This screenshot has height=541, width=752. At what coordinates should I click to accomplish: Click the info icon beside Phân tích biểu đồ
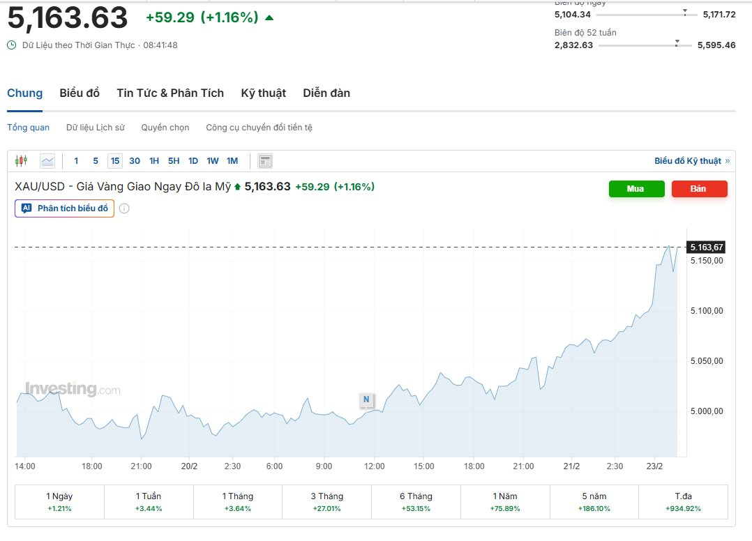tap(124, 208)
